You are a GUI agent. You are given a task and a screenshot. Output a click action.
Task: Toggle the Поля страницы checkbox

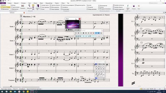40,7
